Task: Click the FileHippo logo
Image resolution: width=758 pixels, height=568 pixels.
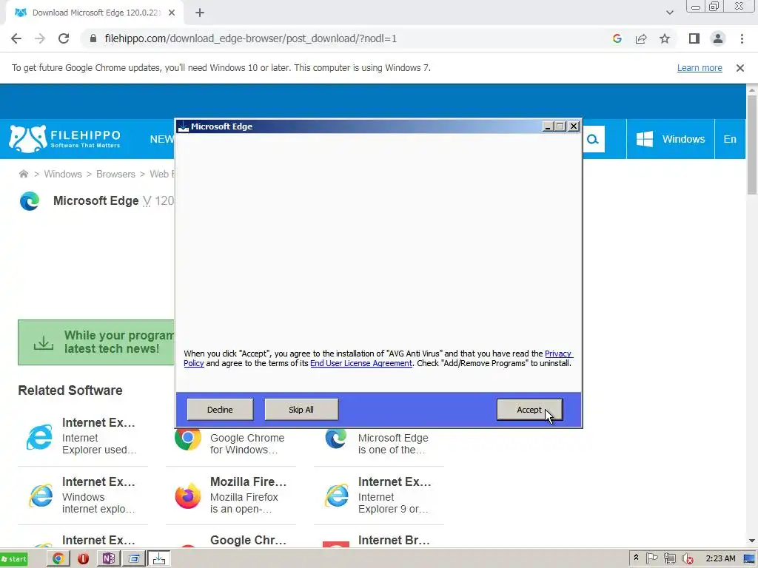Action: pyautogui.click(x=65, y=138)
